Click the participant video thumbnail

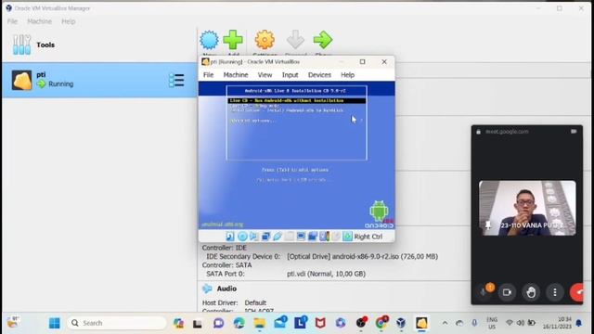tap(527, 208)
